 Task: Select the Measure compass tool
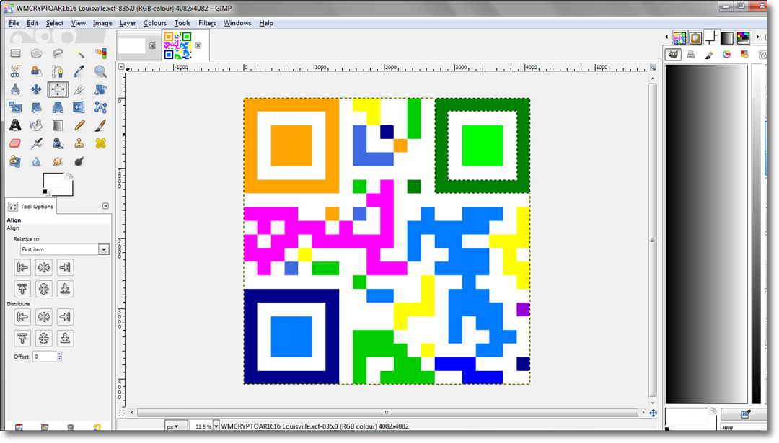pyautogui.click(x=15, y=89)
